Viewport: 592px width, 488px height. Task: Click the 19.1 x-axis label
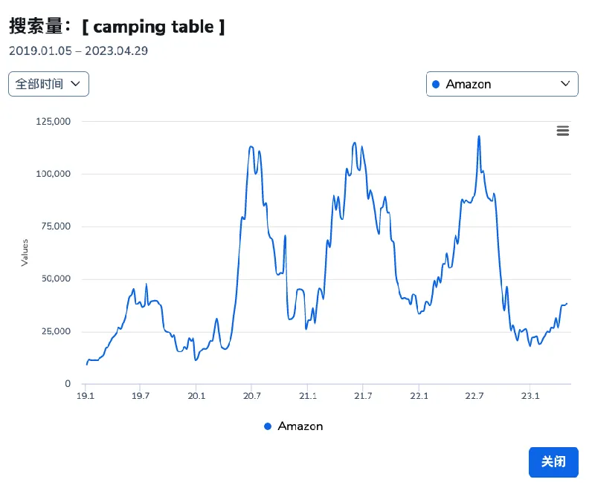pos(86,396)
